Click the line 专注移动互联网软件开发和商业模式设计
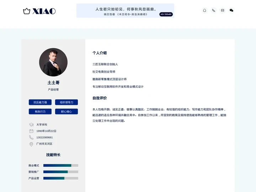The image size is (256, 192). click(118, 87)
